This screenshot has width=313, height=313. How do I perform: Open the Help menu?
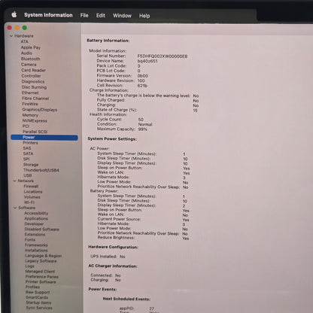[x=144, y=16]
